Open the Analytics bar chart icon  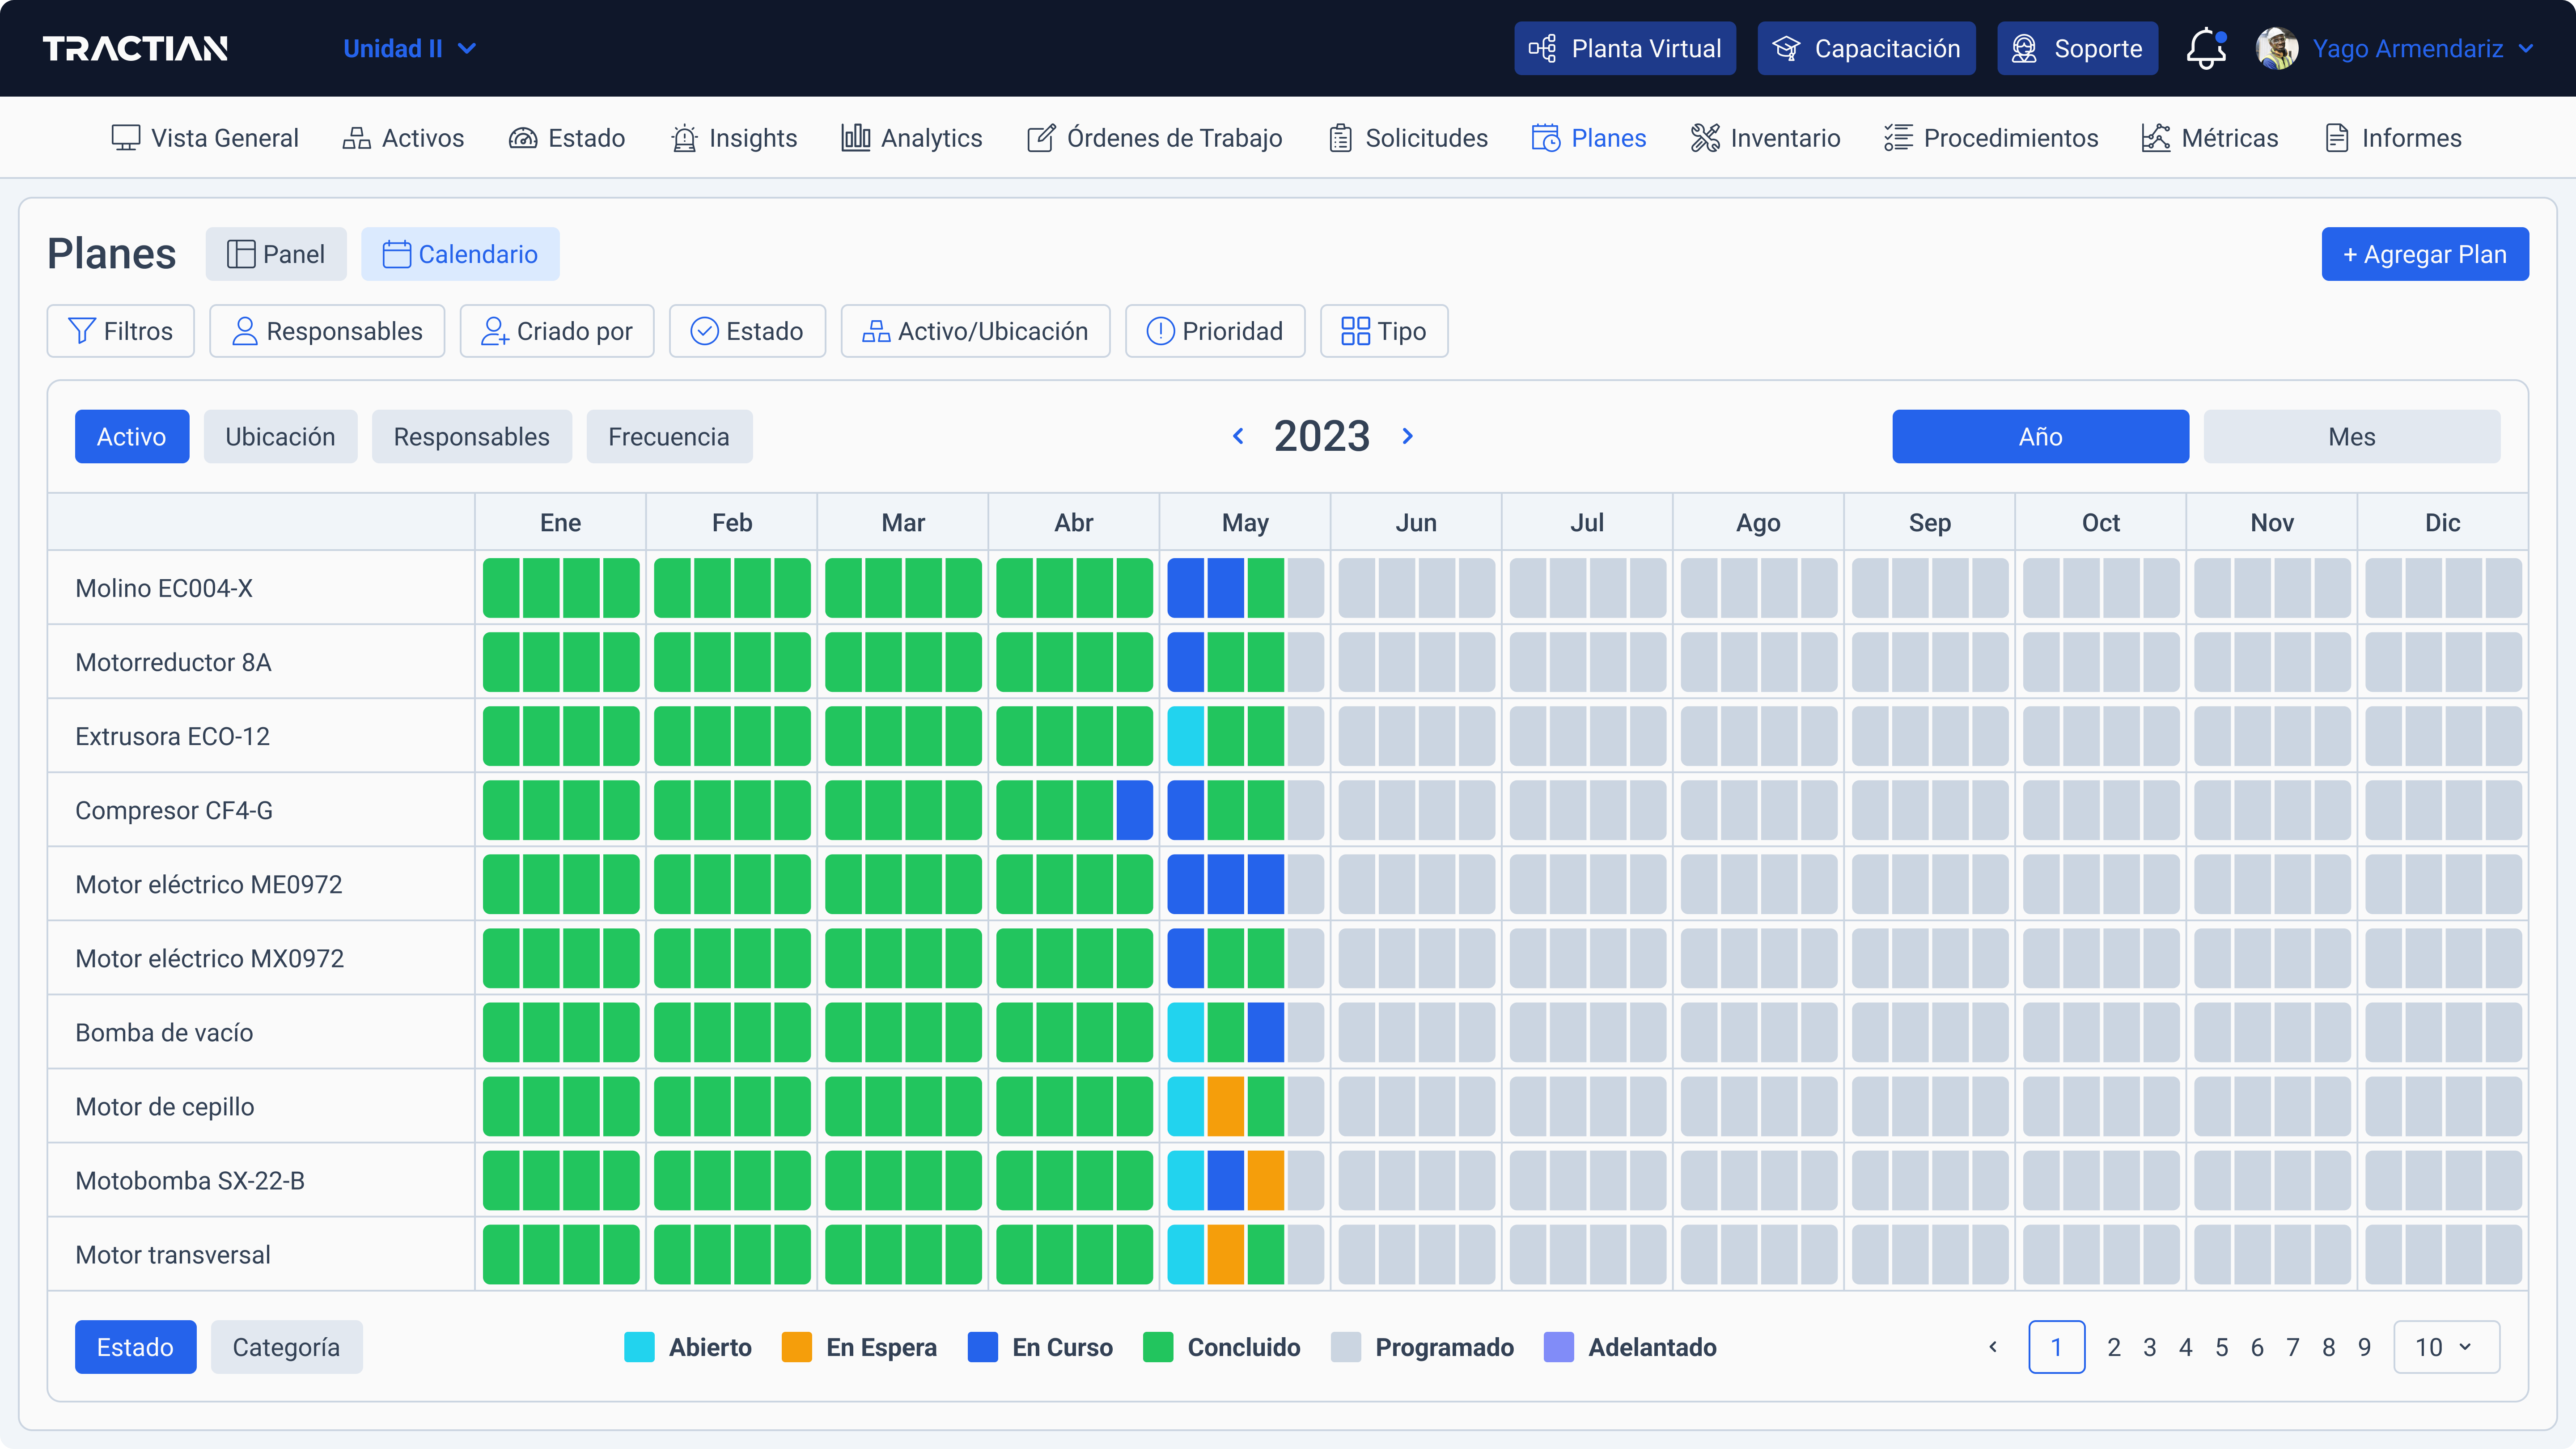(x=854, y=138)
